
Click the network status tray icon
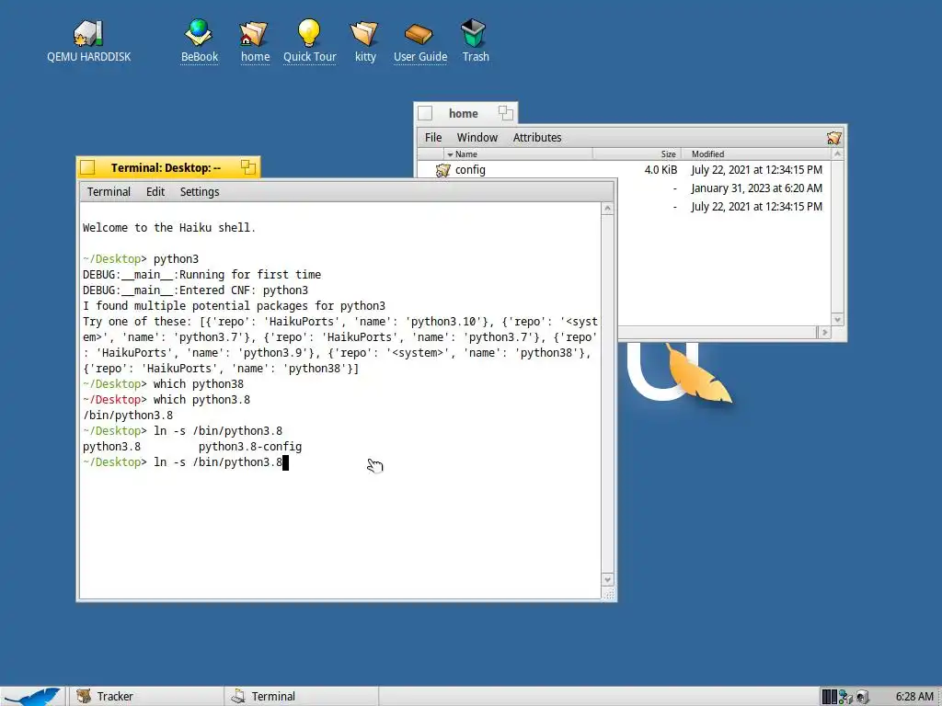pyautogui.click(x=846, y=697)
